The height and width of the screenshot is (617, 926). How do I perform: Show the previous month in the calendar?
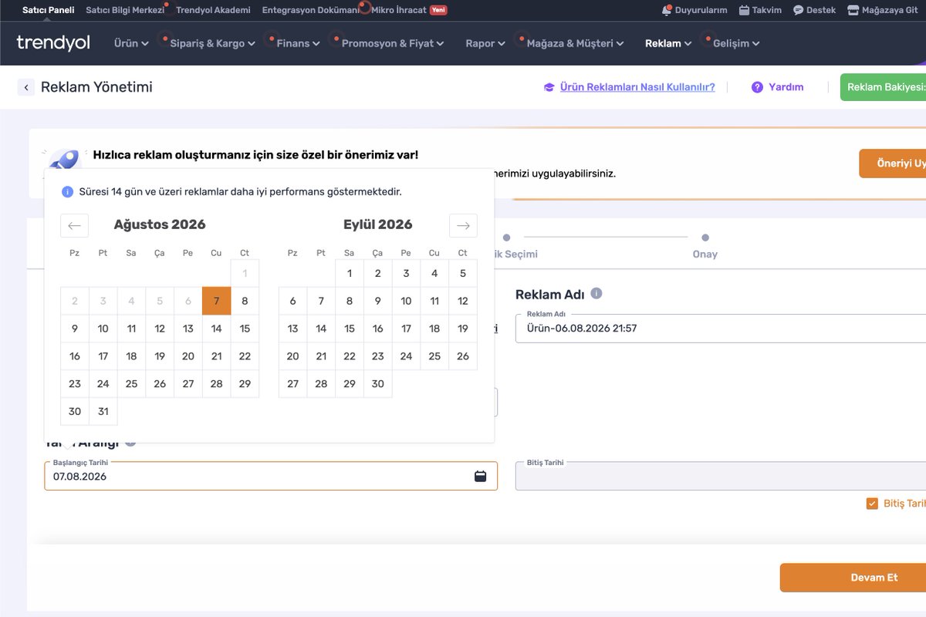(74, 225)
